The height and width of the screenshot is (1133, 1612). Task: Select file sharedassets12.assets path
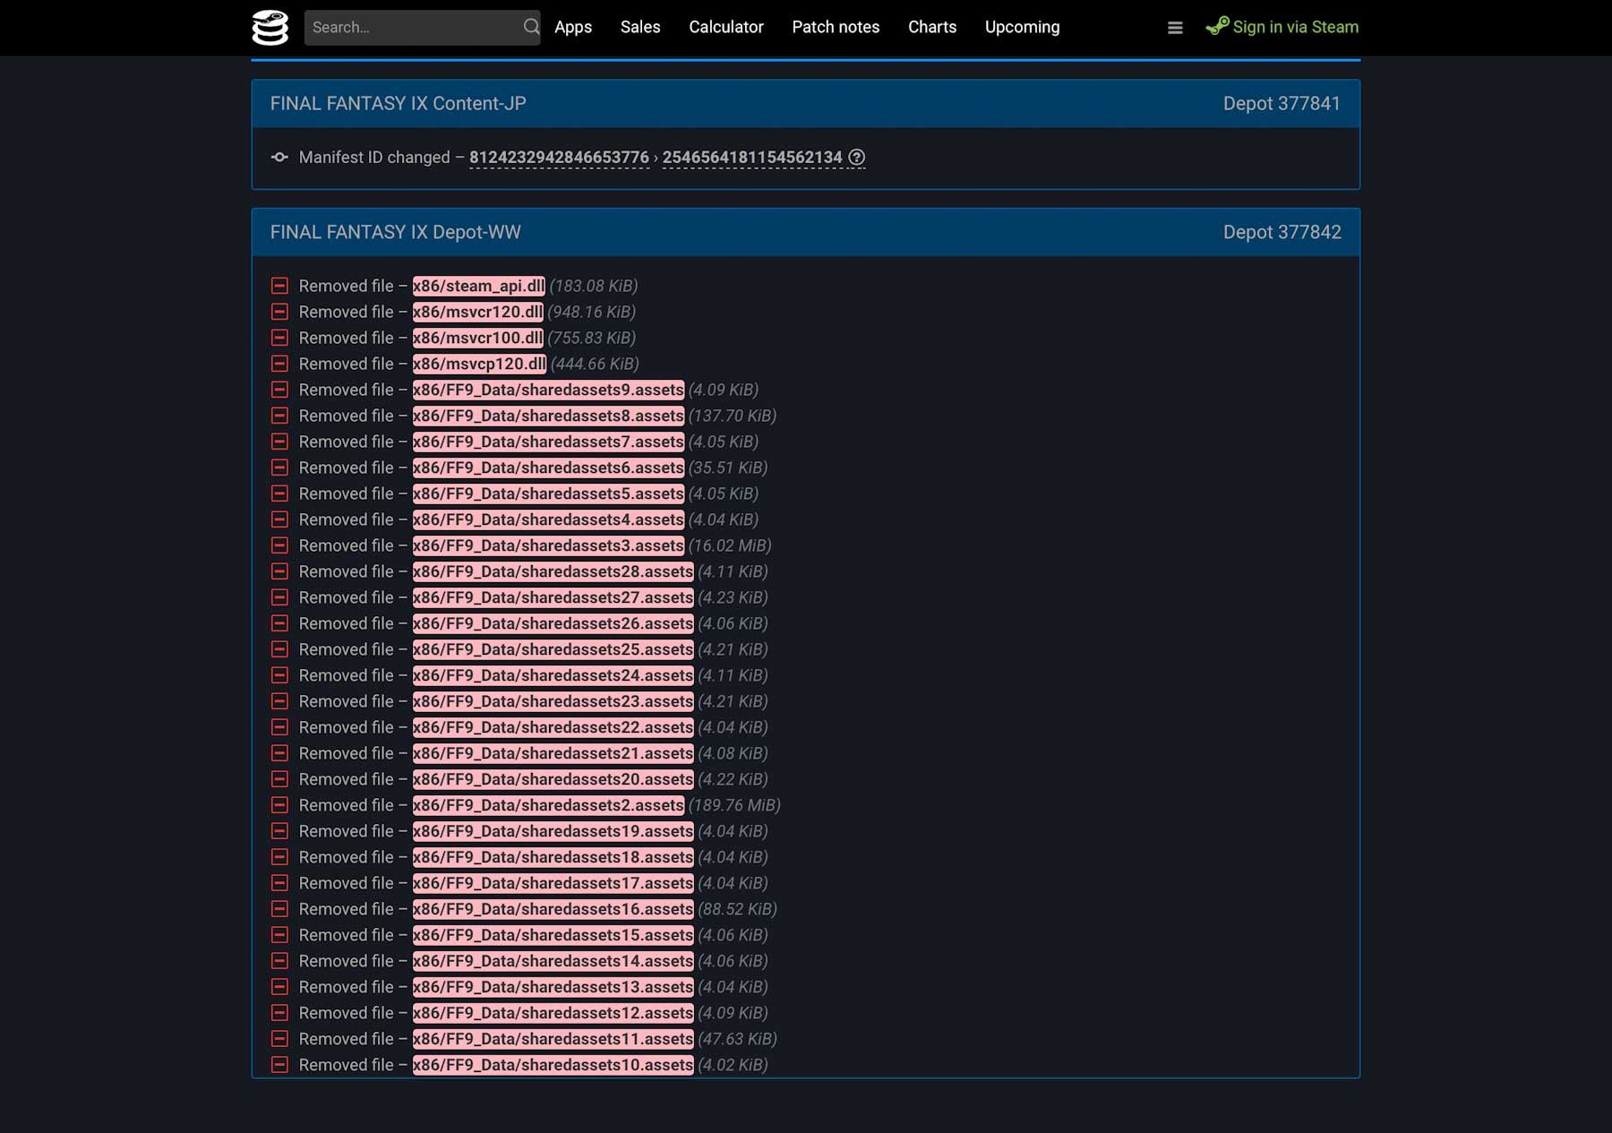553,1013
